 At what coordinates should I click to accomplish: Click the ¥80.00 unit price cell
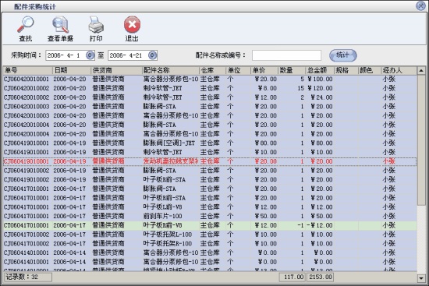[265, 143]
